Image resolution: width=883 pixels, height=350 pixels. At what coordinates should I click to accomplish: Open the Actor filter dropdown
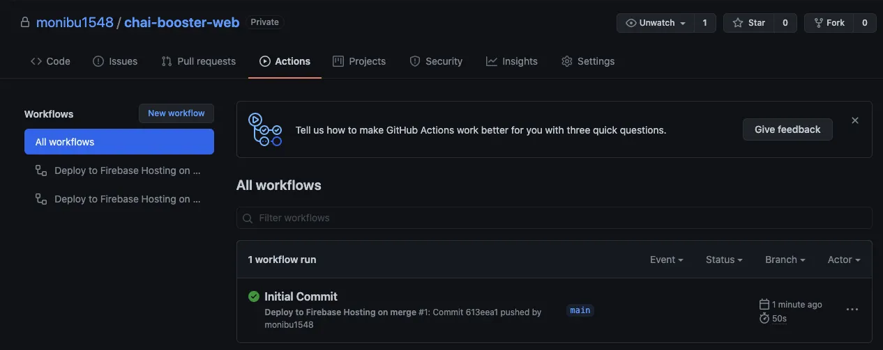844,260
